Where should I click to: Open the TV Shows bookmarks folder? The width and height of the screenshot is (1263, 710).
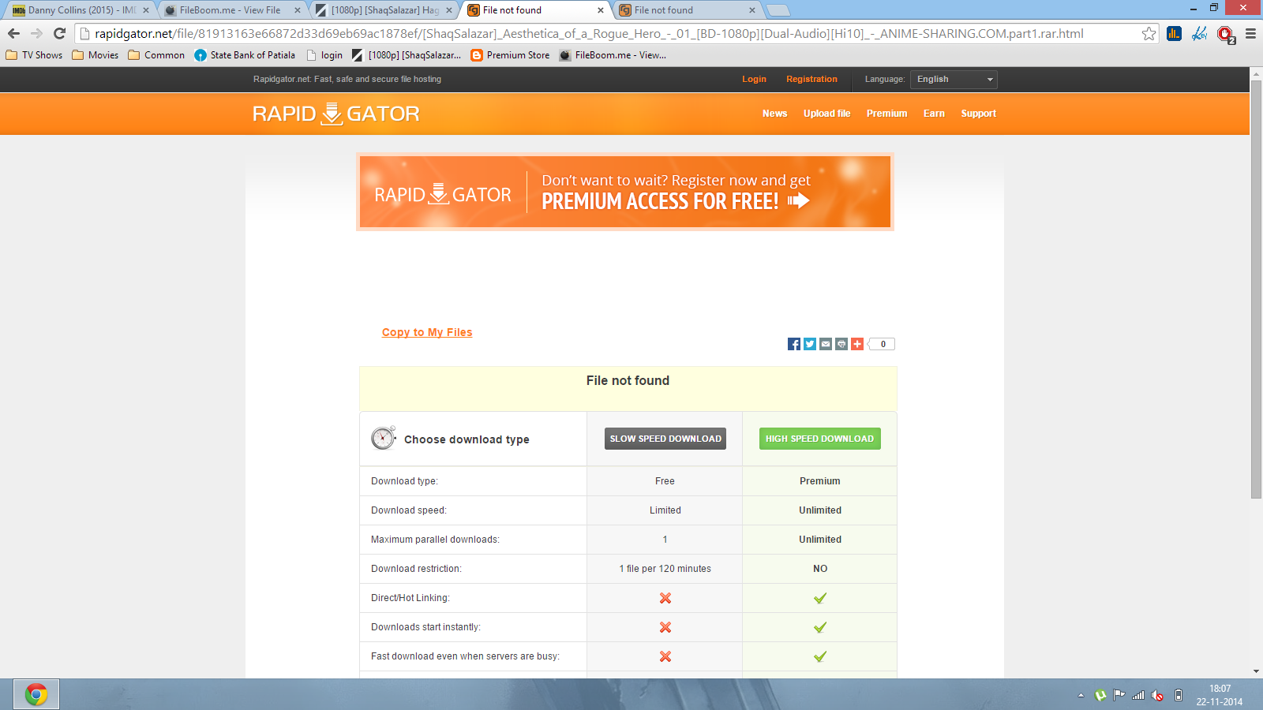pos(34,55)
